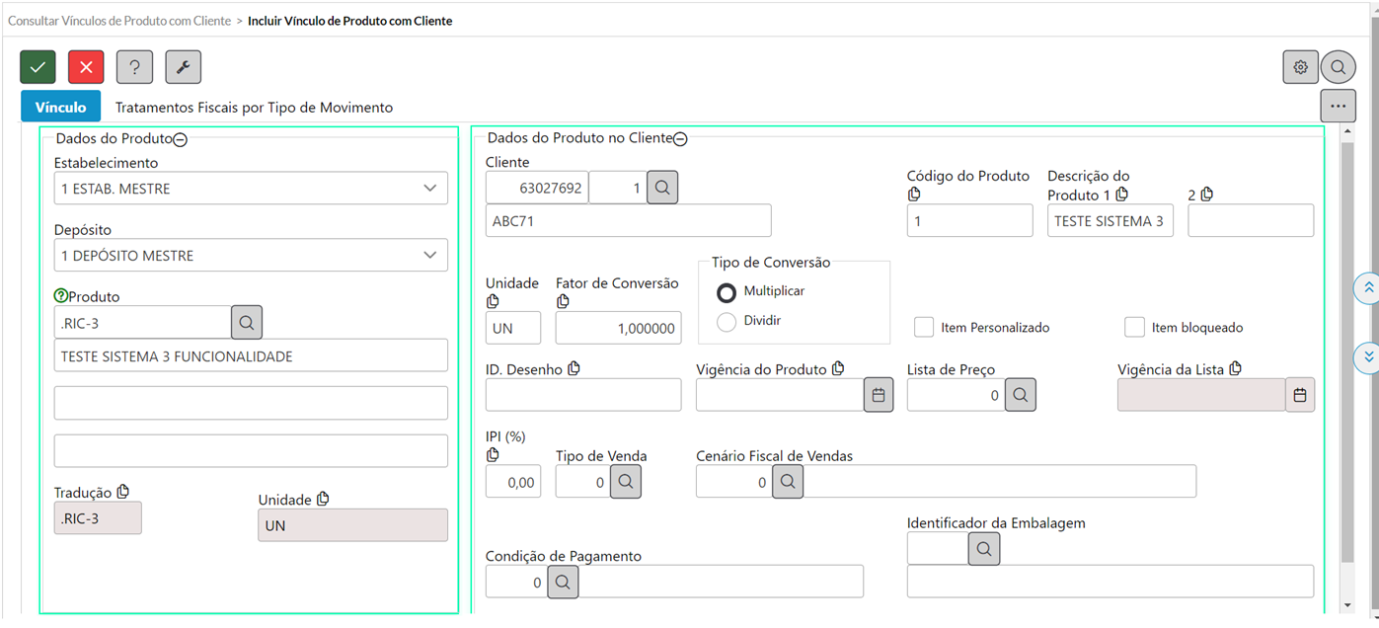Viewport: 1379px width, 628px height.
Task: Click copy icon next to Tradução
Action: coord(123,492)
